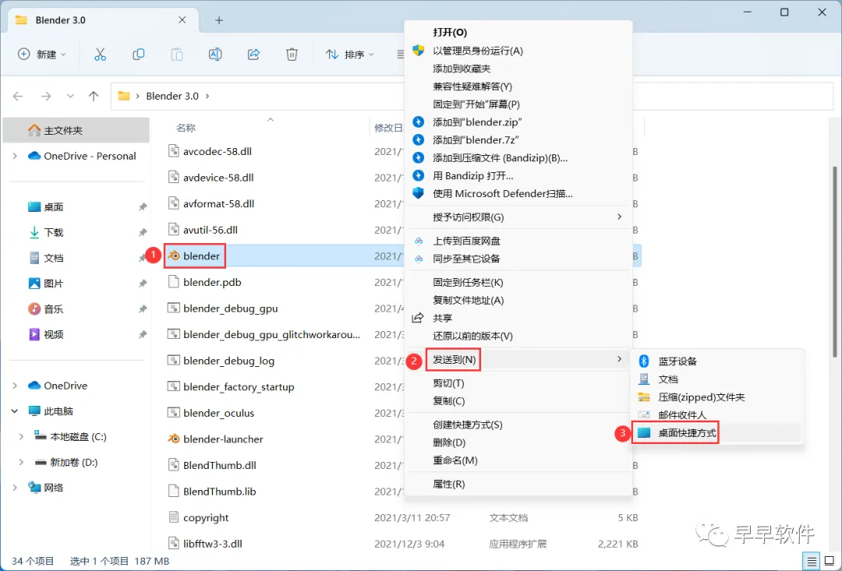Open 视频 in quick access
The image size is (842, 571).
coord(53,334)
